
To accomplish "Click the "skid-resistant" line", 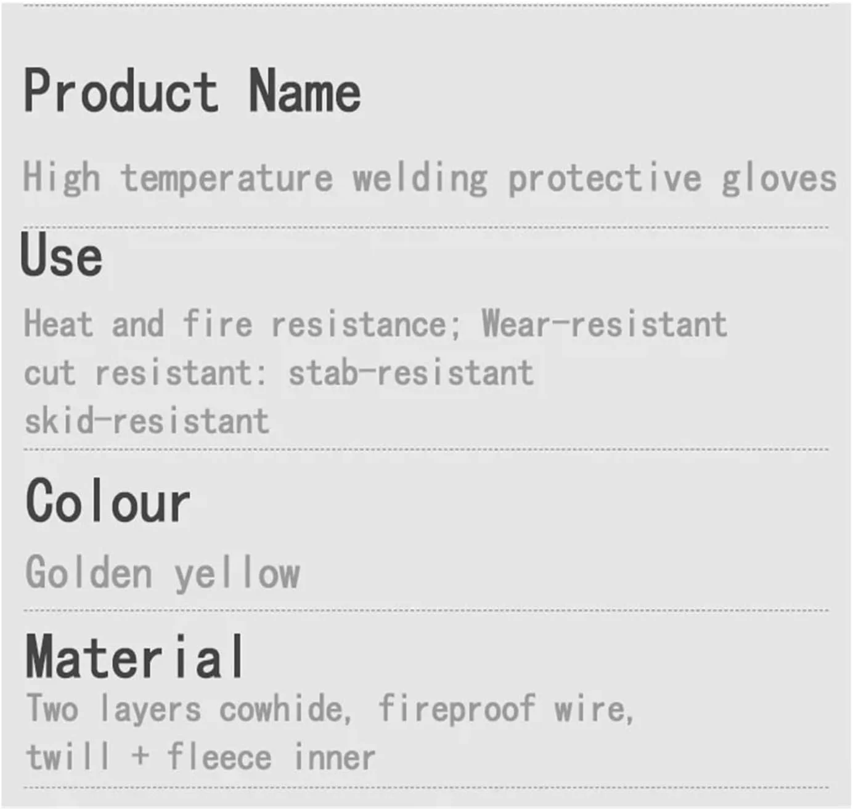I will (147, 422).
